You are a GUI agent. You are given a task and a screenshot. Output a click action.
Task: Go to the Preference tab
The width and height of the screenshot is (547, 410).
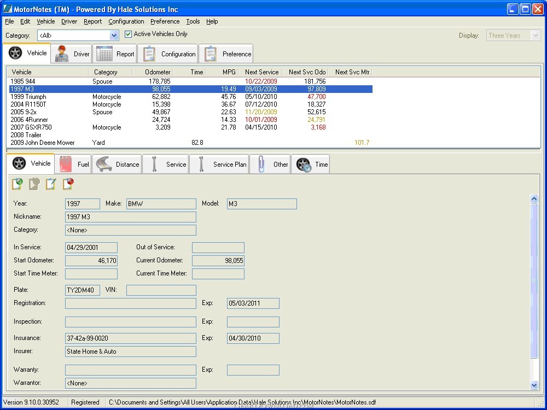[x=226, y=54]
